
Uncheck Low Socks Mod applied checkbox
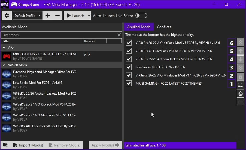[x=129, y=67]
